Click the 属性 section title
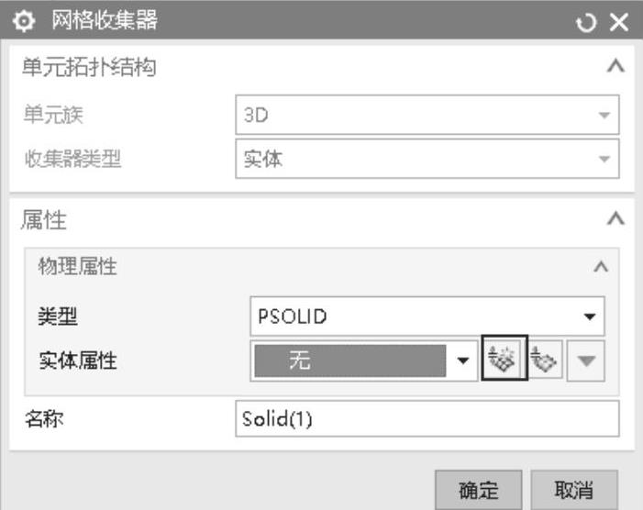The height and width of the screenshot is (510, 643). pyautogui.click(x=43, y=219)
